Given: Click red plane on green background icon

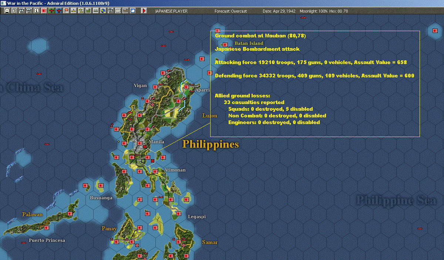Looking at the screenshot, I should 51,11.
